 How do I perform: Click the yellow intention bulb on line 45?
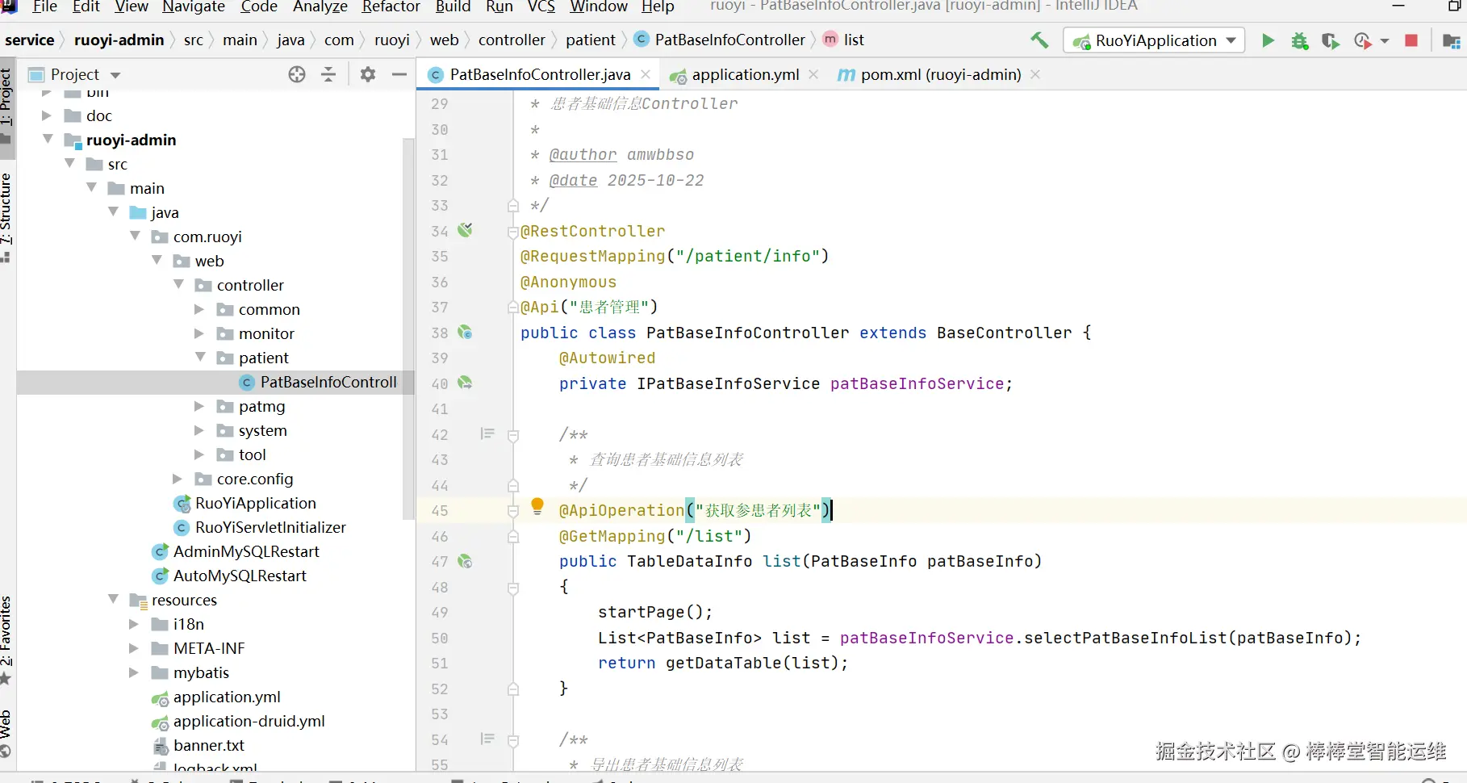(x=537, y=507)
